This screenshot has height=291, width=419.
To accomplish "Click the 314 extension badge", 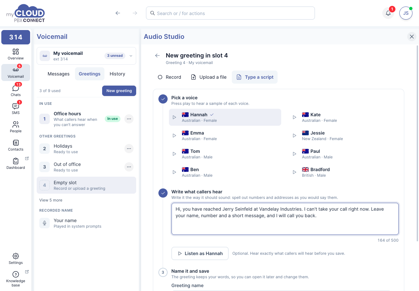I will pos(16,37).
